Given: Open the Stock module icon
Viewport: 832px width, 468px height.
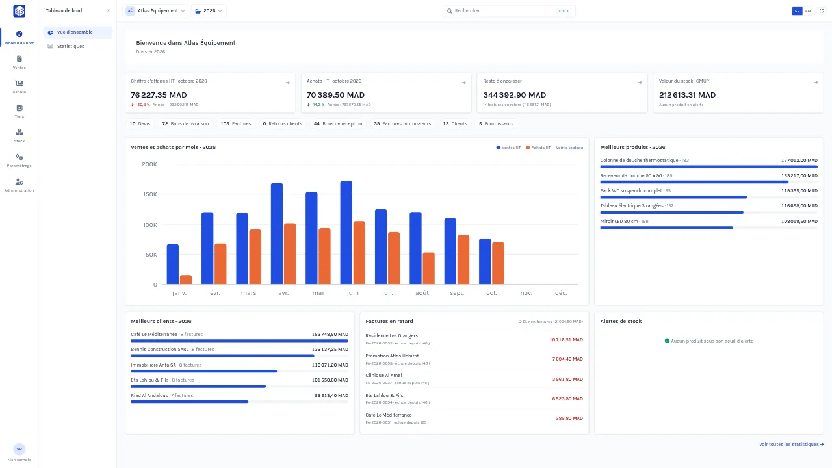Looking at the screenshot, I should [19, 133].
